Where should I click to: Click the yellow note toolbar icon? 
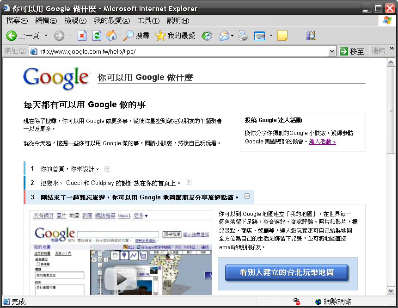(x=282, y=36)
